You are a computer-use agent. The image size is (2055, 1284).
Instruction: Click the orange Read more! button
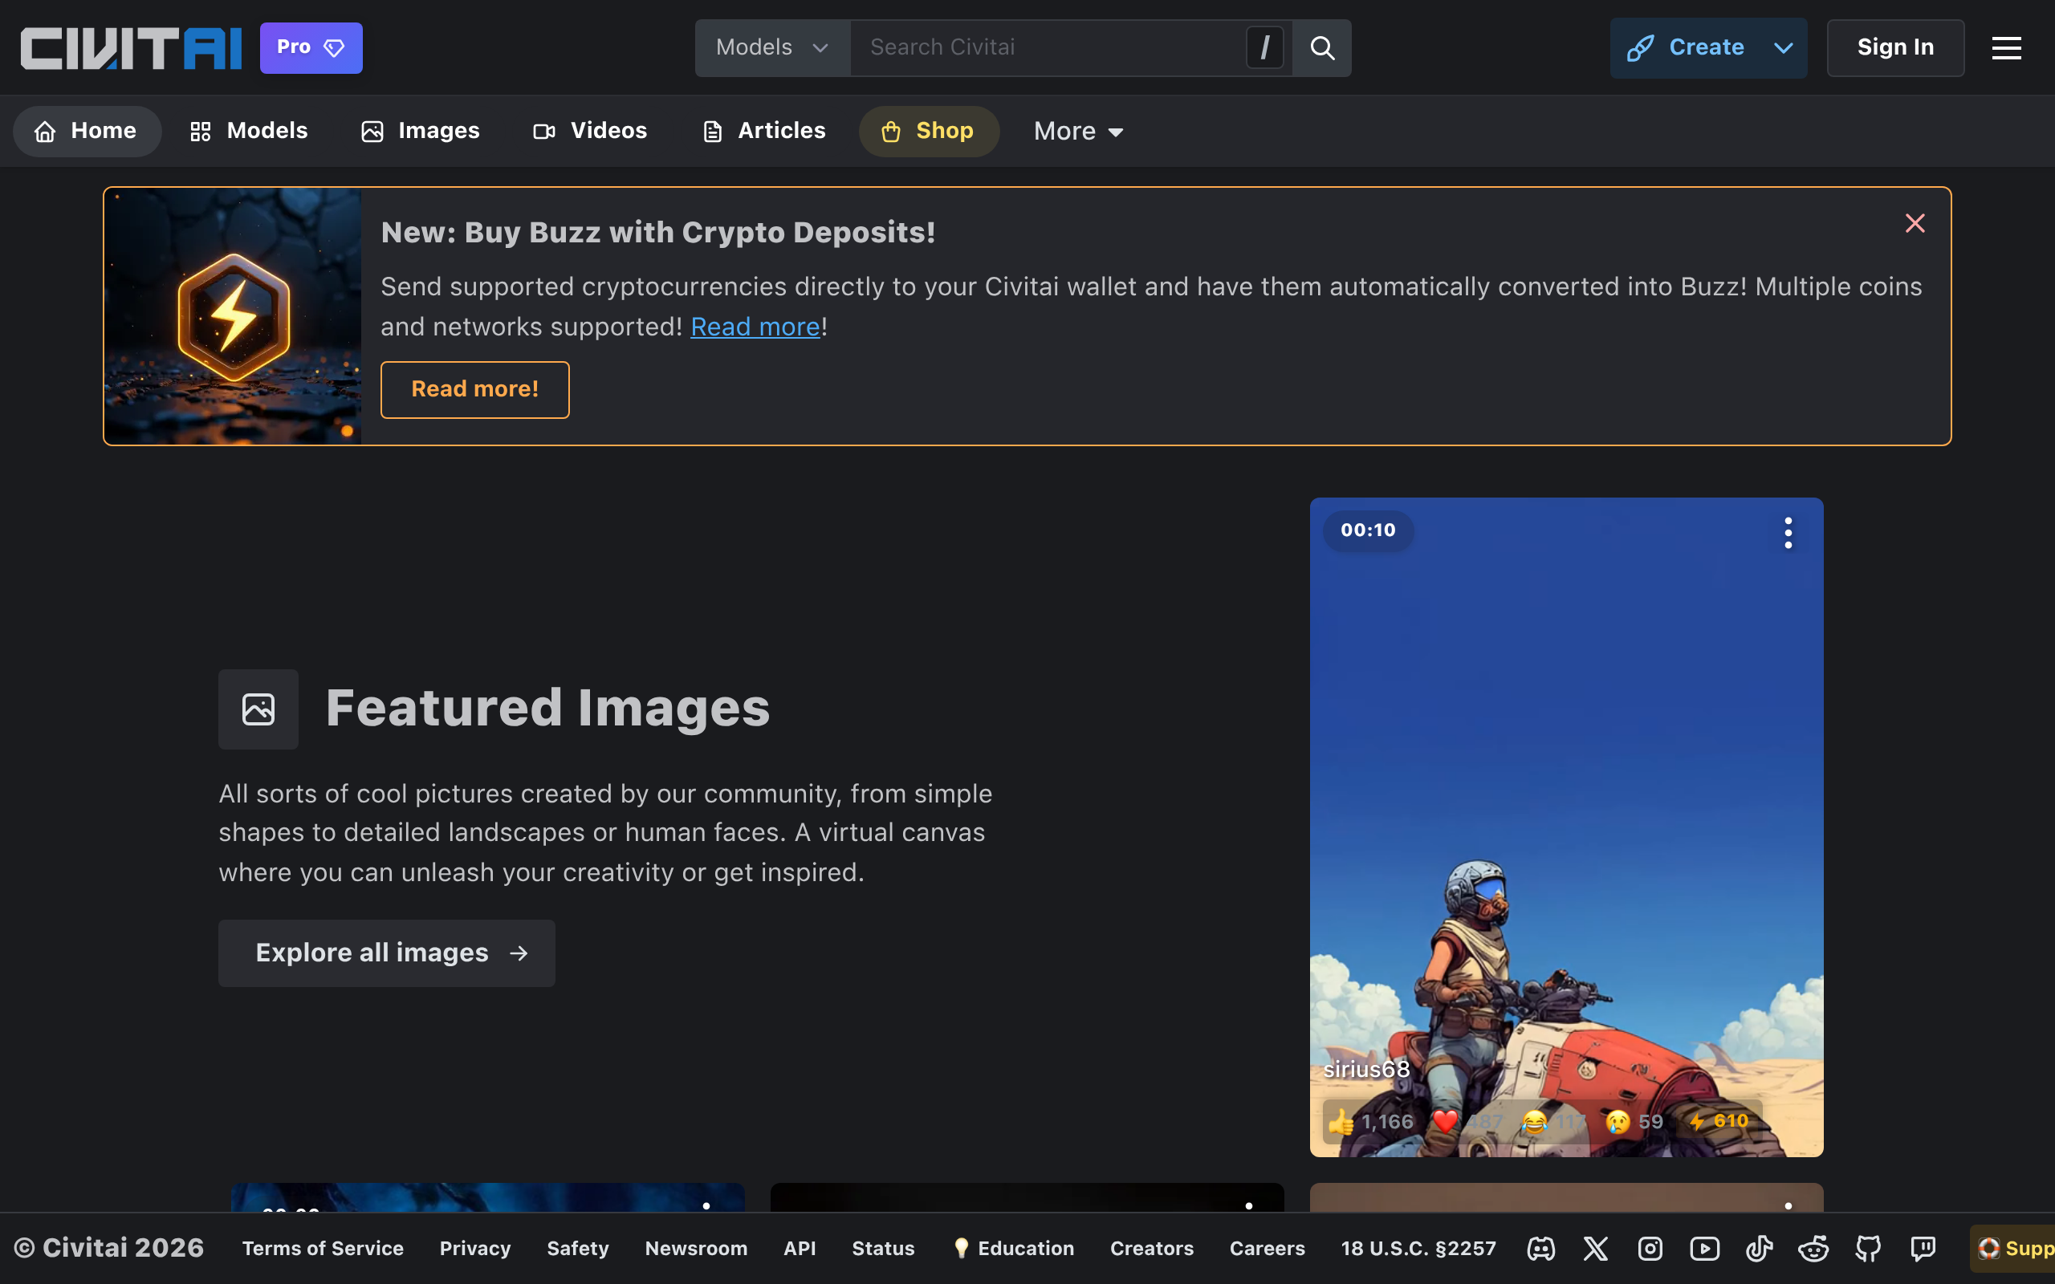coord(474,389)
